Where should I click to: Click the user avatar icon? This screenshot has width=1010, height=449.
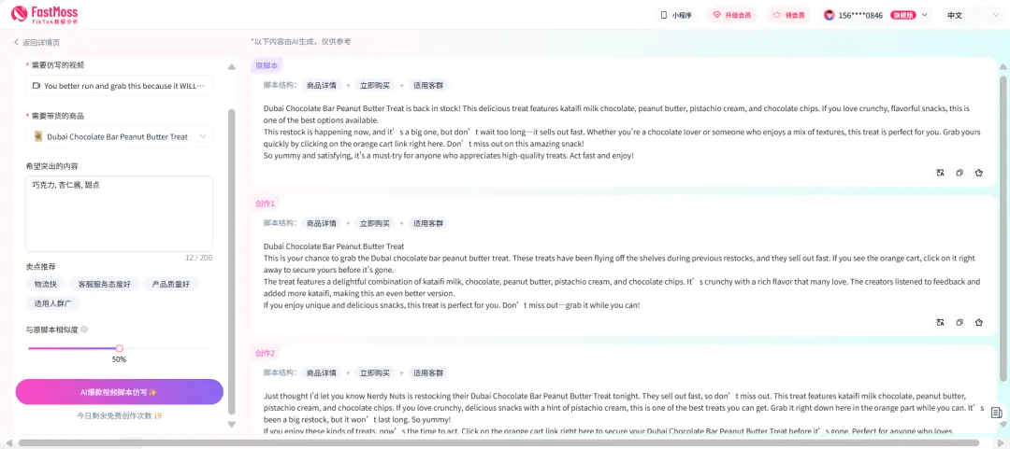[x=829, y=15]
